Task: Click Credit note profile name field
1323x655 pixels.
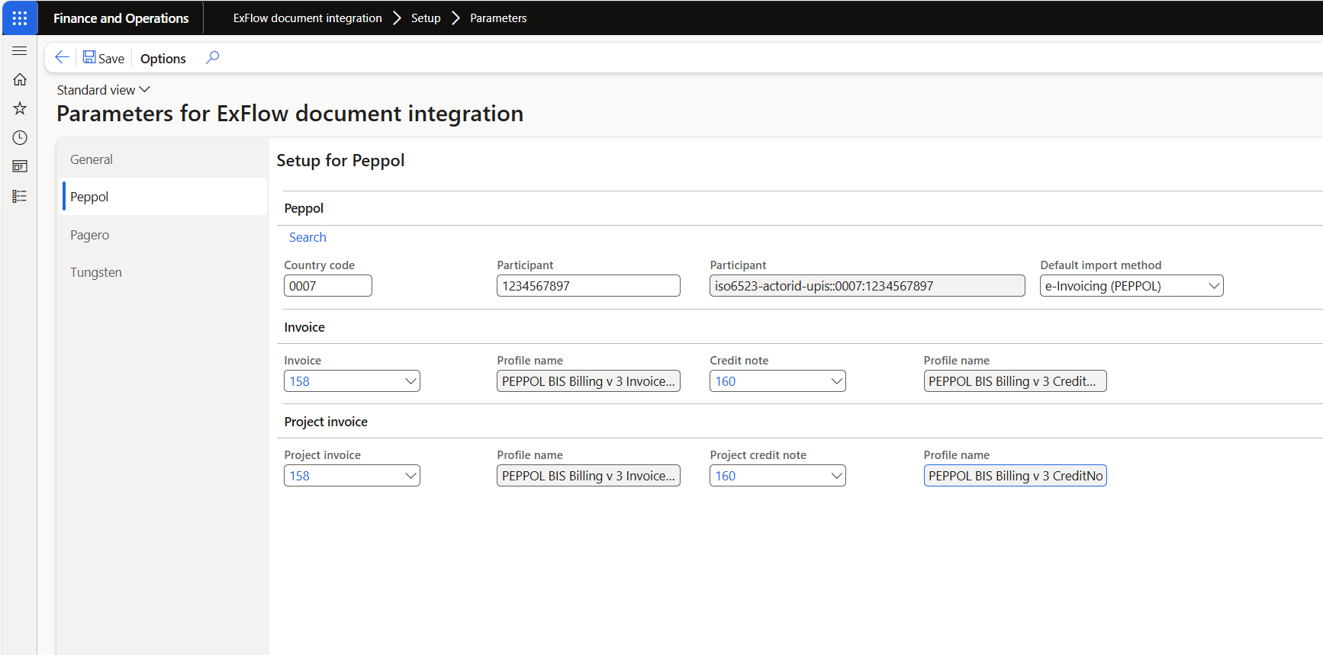Action: 1015,381
